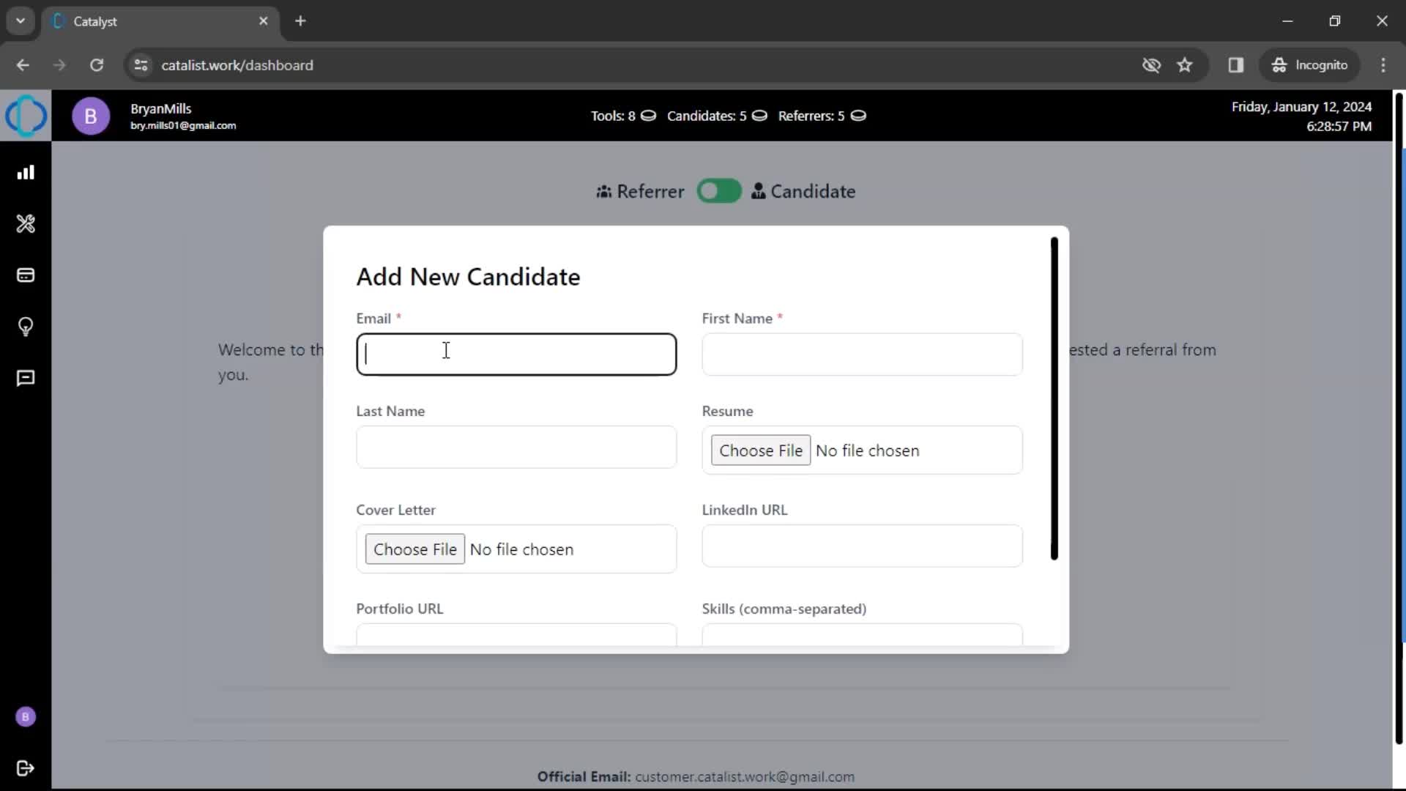
Task: Toggle Referrer to Candidate mode switch
Action: click(719, 191)
